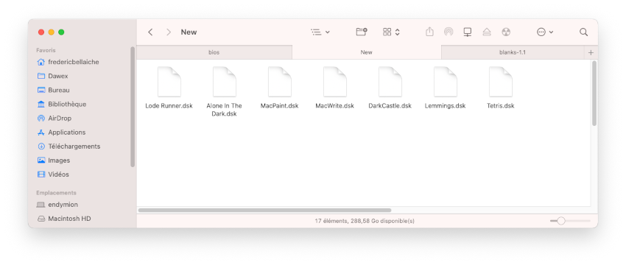
Task: Open the Dawex folder in sidebar
Action: (x=53, y=76)
